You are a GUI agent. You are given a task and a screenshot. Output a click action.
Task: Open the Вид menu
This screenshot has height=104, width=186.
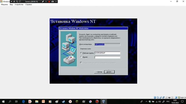(11, 5)
